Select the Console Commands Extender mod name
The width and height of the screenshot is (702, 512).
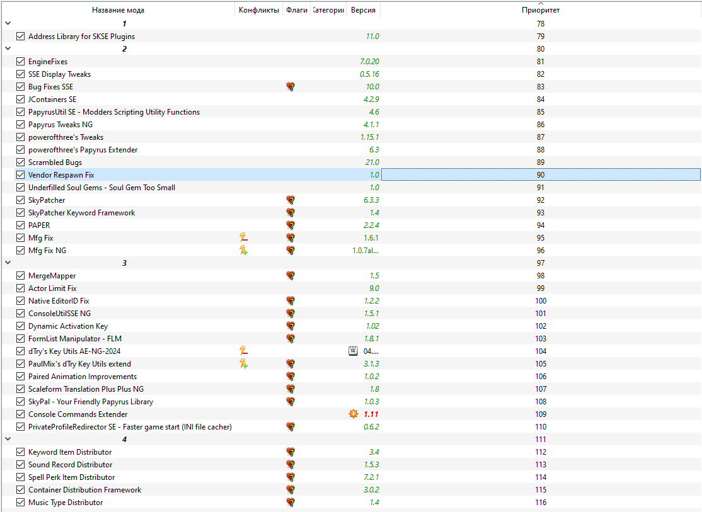78,414
